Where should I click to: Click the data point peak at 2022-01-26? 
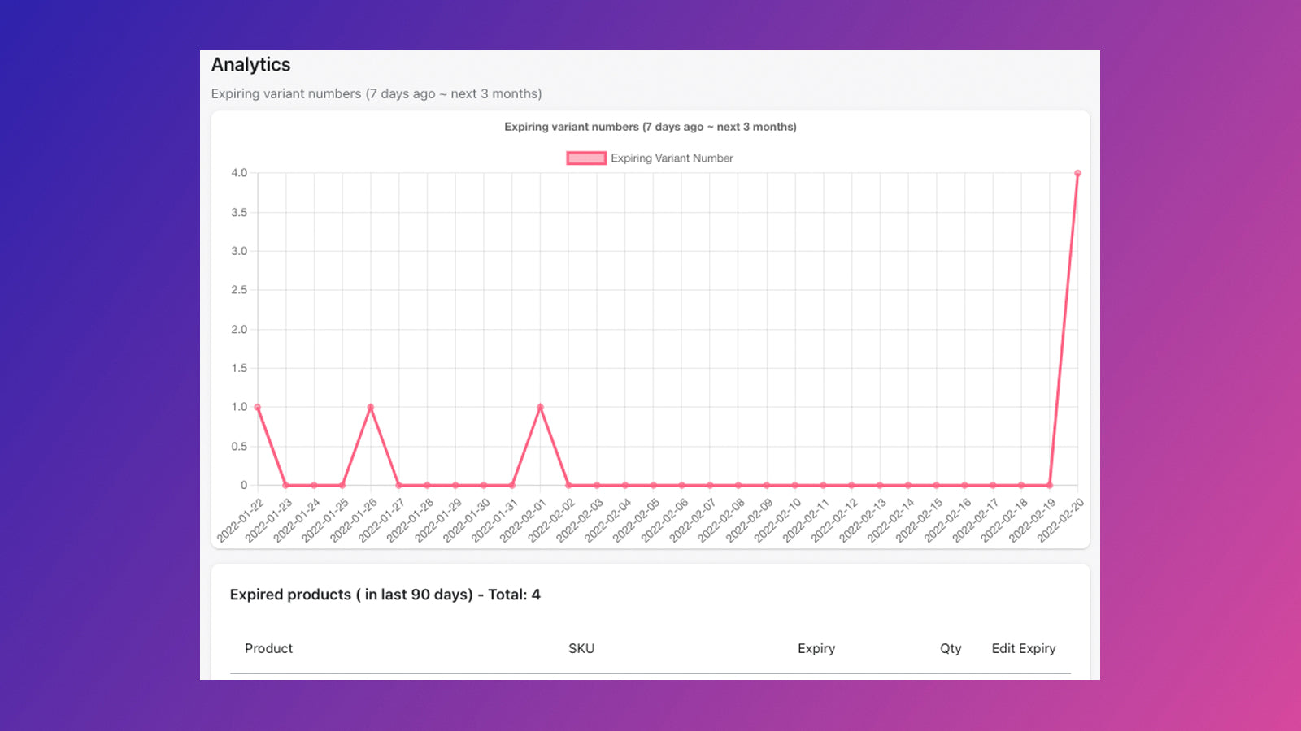click(x=371, y=407)
